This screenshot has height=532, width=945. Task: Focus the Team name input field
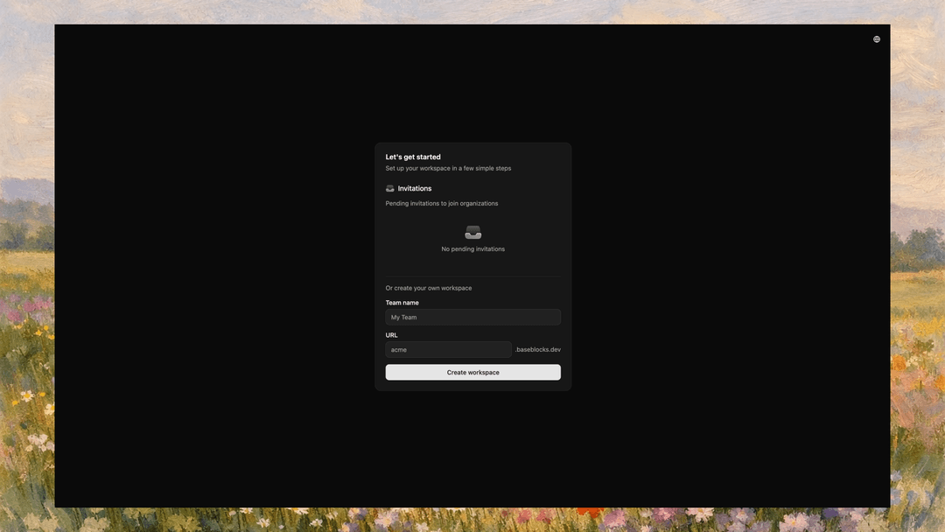coord(473,317)
